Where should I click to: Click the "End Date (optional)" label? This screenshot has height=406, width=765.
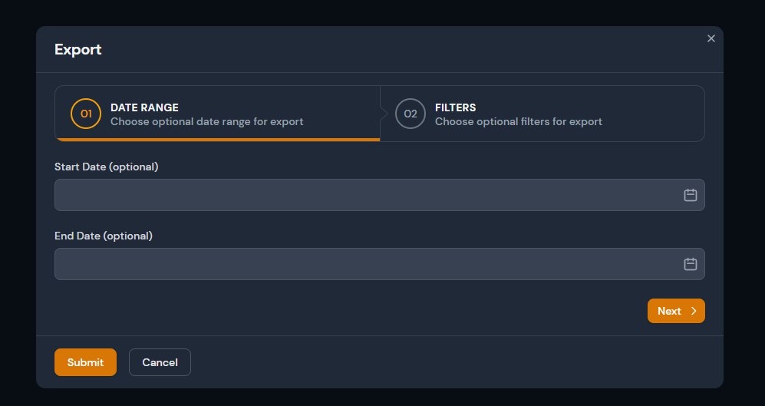[104, 236]
